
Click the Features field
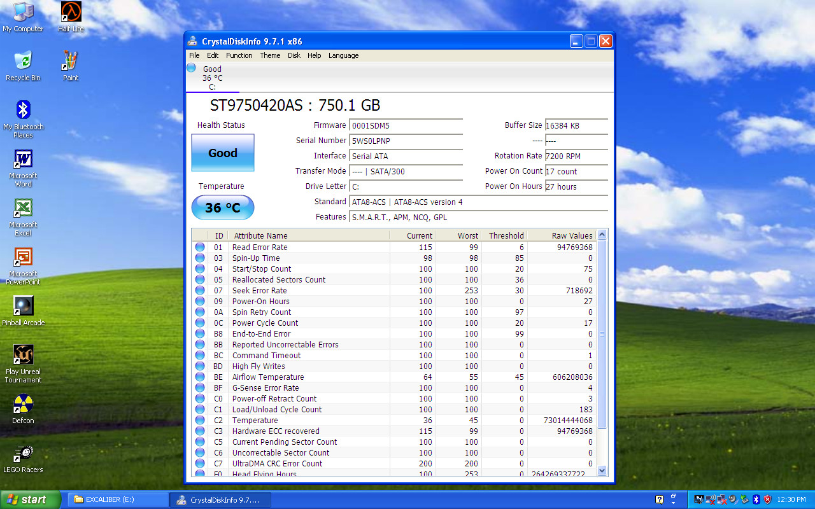(479, 218)
